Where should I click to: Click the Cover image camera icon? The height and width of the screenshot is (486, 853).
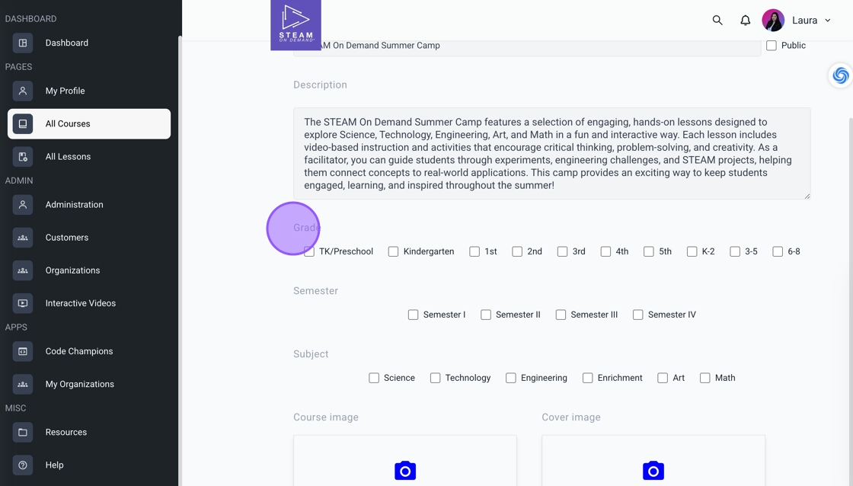pyautogui.click(x=653, y=471)
